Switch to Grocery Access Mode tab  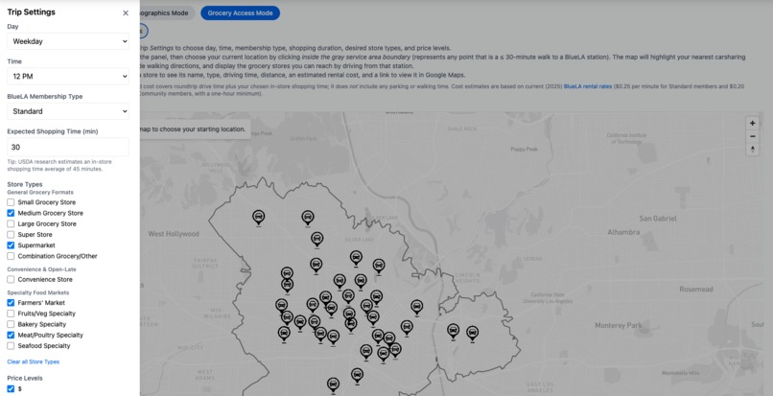(x=240, y=13)
